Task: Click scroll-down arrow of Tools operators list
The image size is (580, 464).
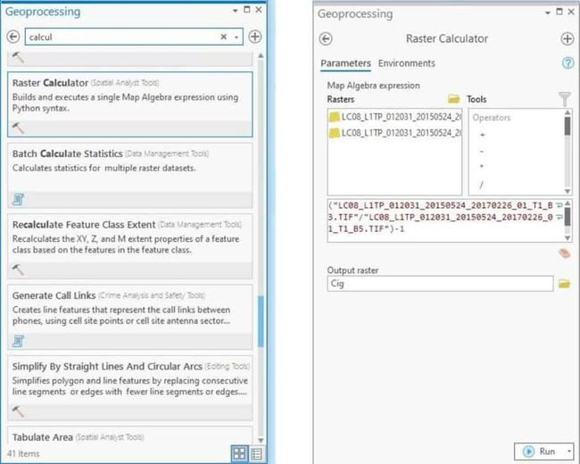Action: pos(568,191)
